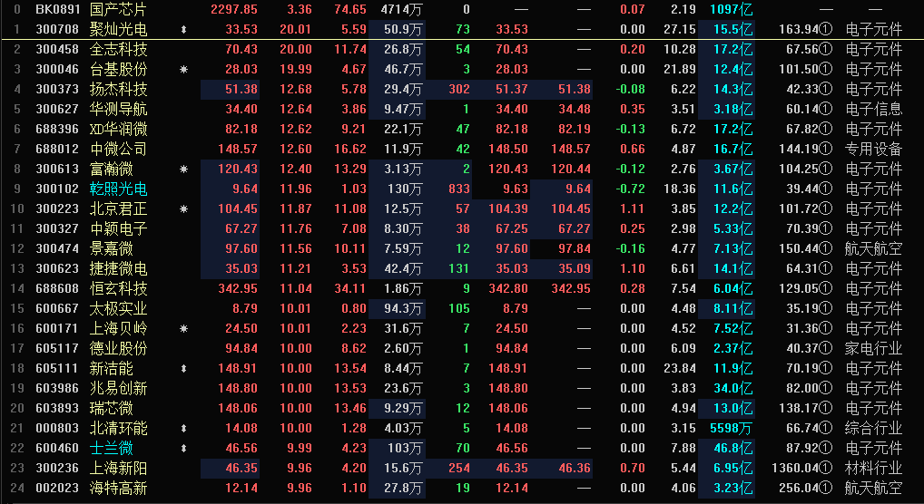This screenshot has width=924, height=504.
Task: Click stock code BK0891
Action: click(57, 9)
